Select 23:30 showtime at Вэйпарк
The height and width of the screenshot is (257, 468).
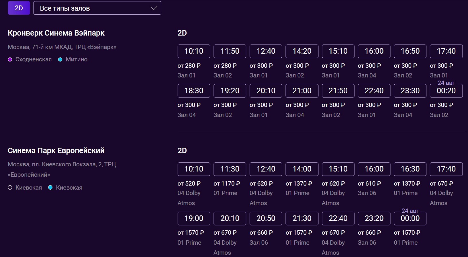tap(410, 91)
